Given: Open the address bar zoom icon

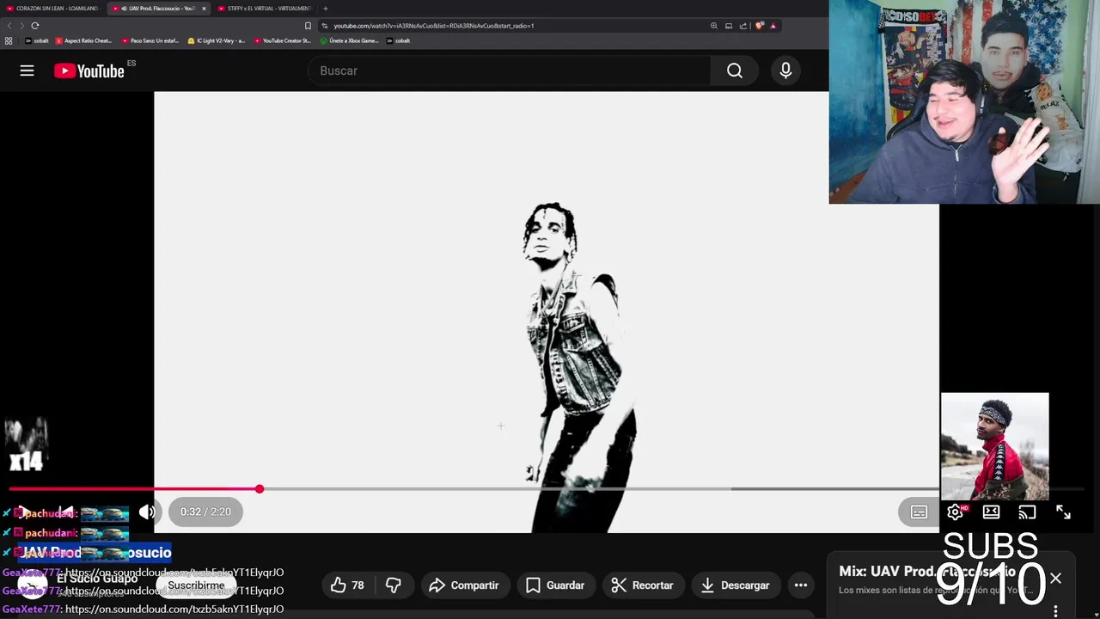Looking at the screenshot, I should (x=713, y=26).
